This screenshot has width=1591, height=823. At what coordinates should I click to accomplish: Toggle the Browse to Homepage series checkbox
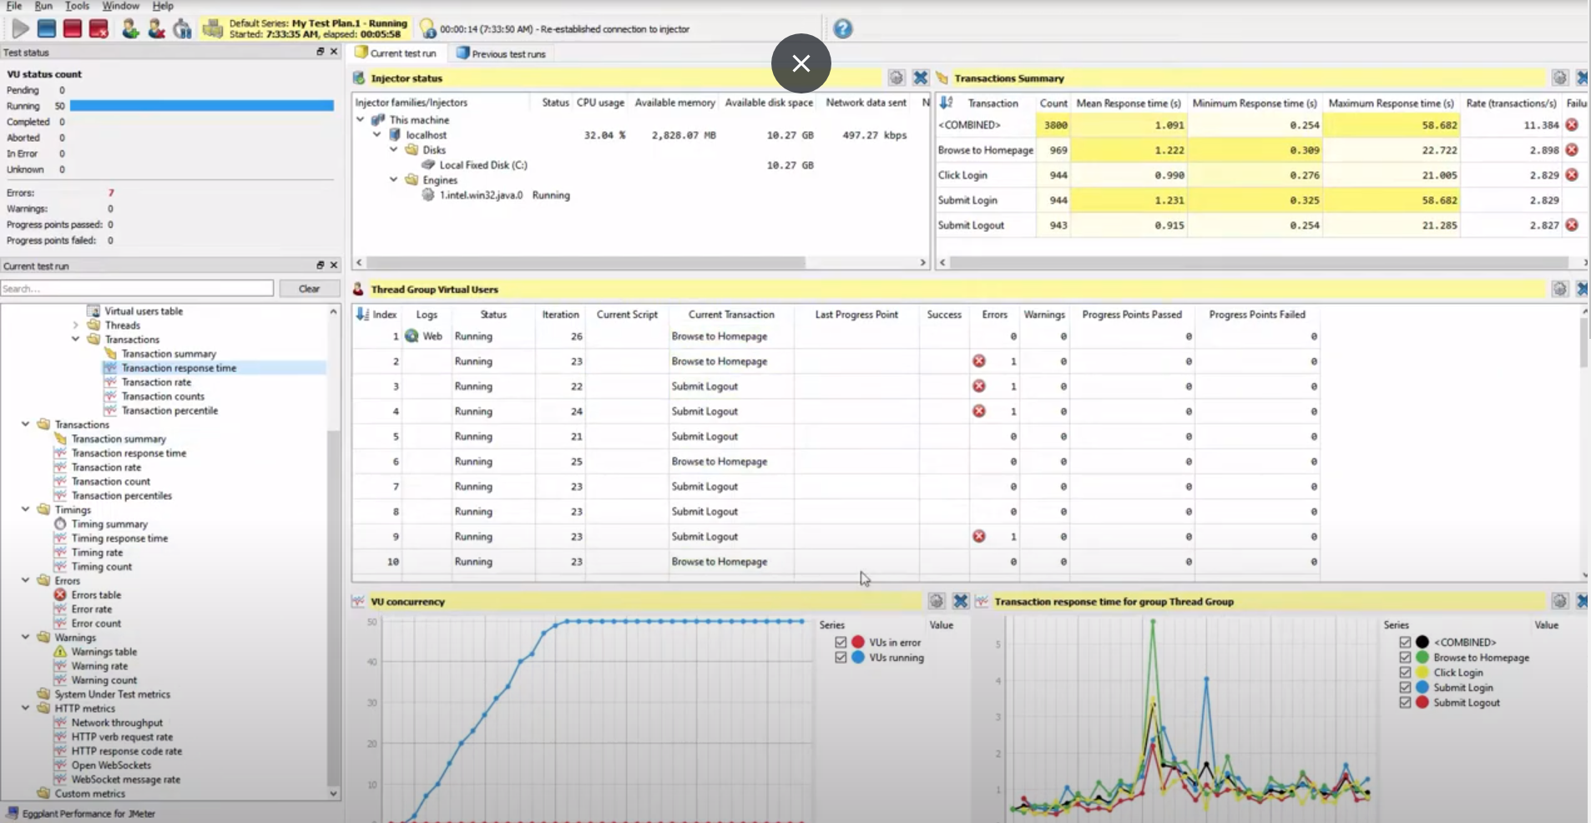[1405, 658]
